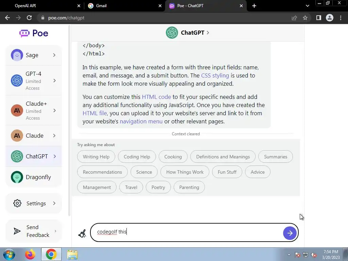Image resolution: width=348 pixels, height=261 pixels.
Task: Select the Science chip
Action: (144, 172)
